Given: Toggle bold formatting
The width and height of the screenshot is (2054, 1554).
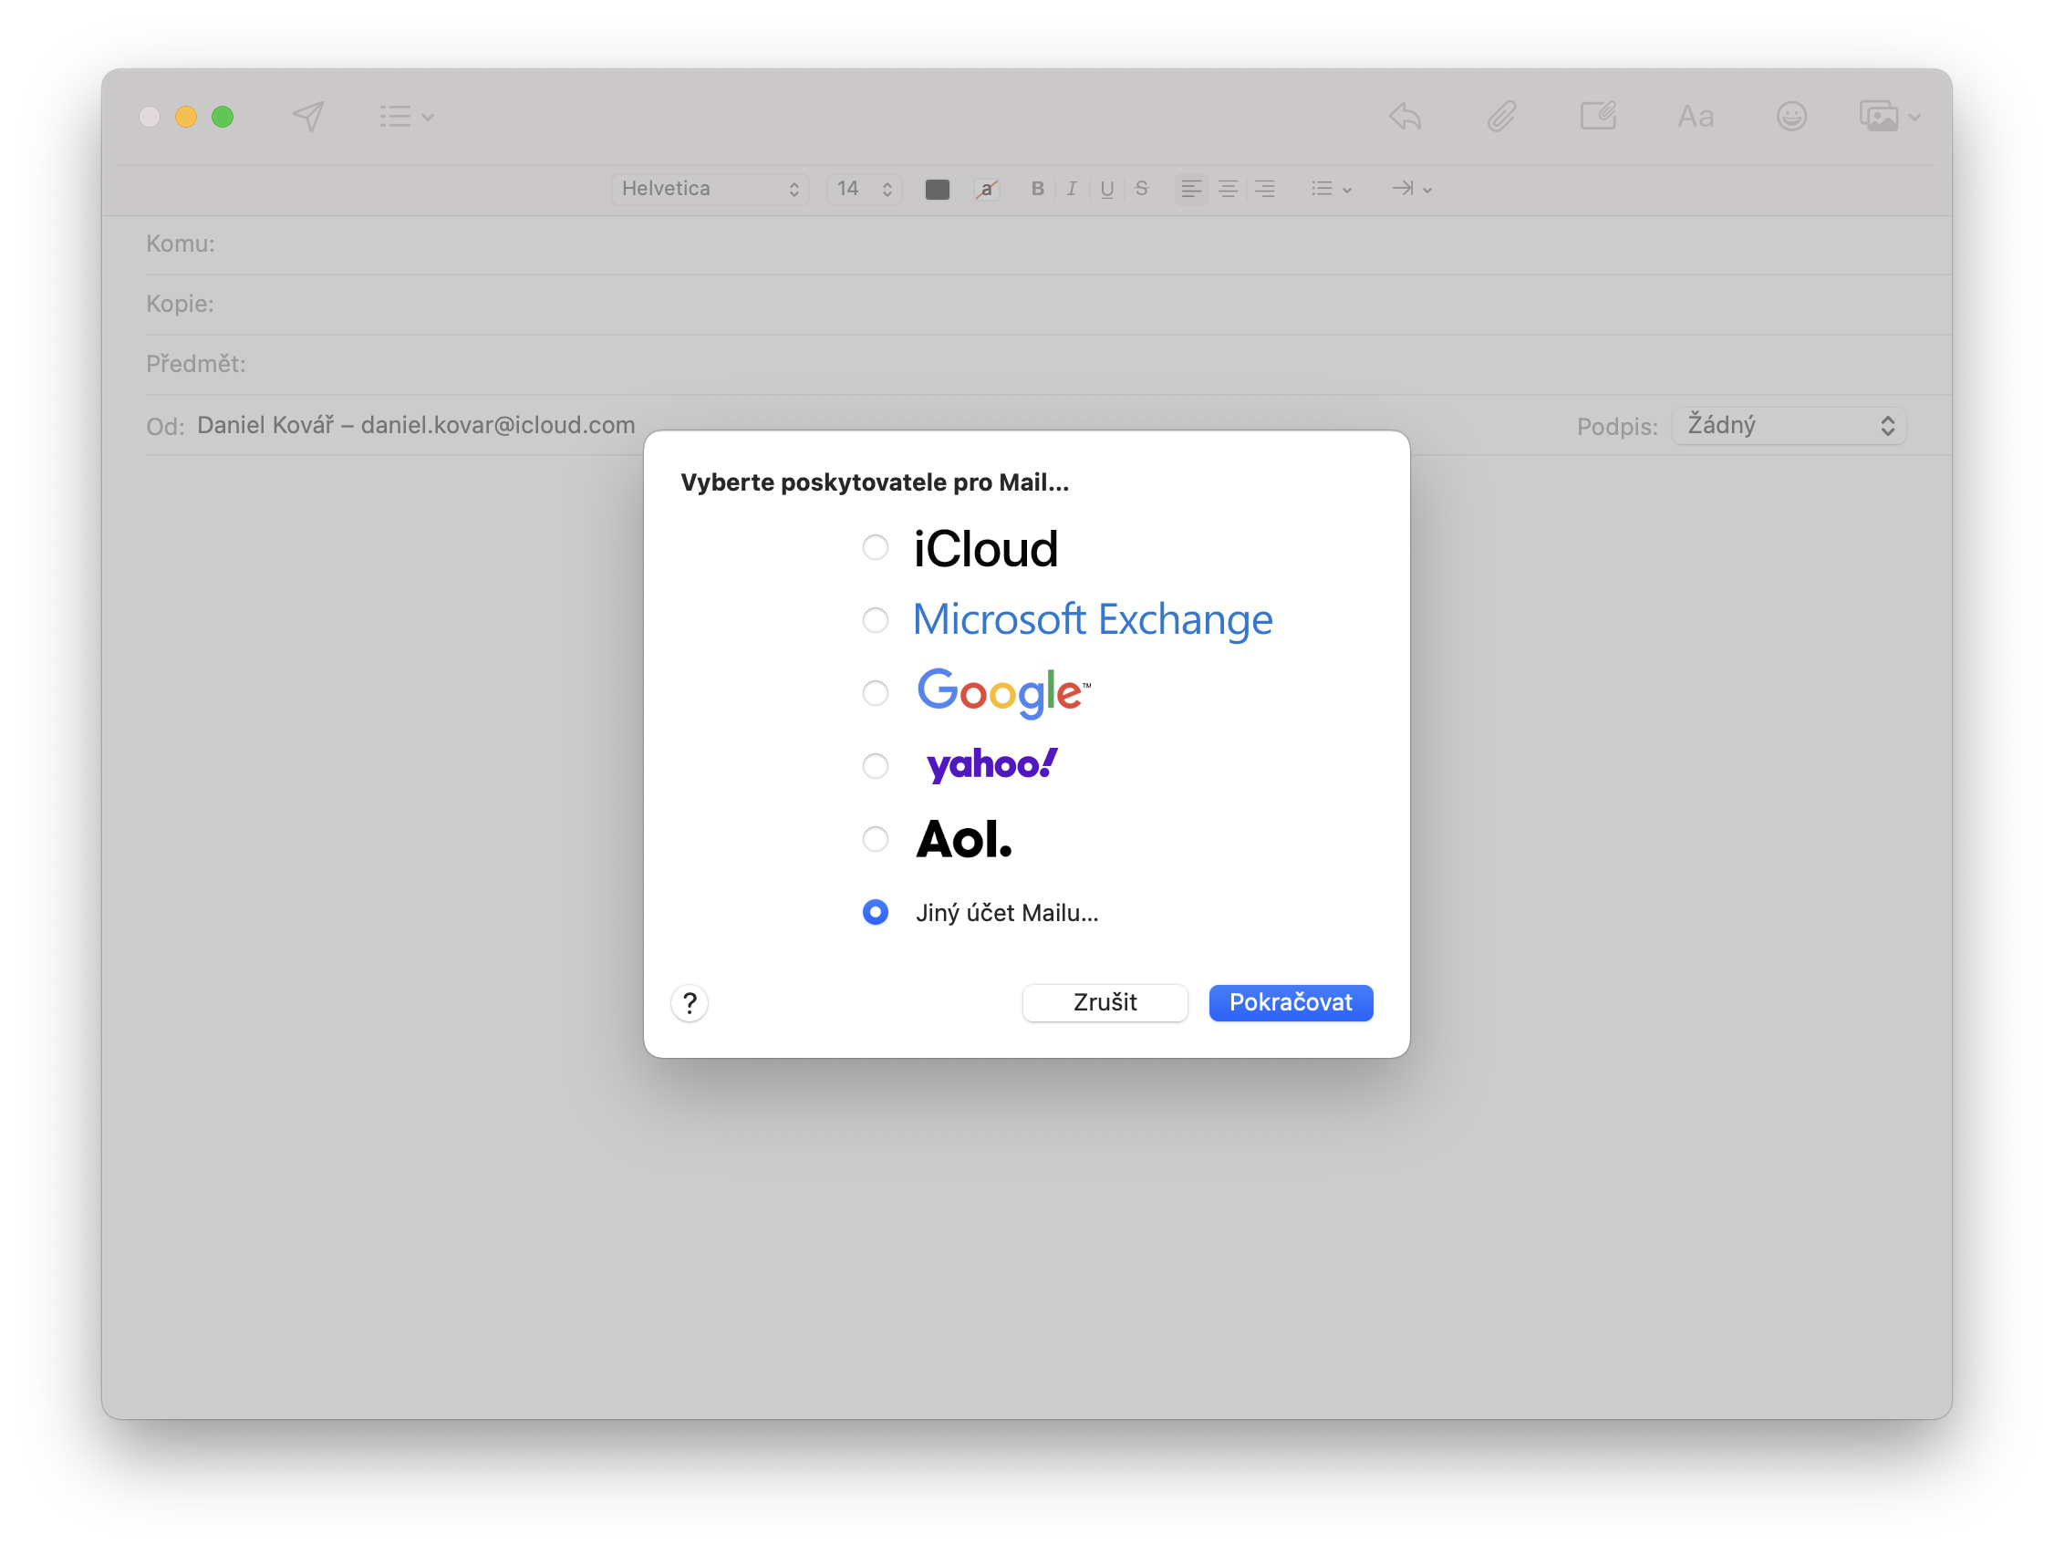Looking at the screenshot, I should click(1037, 189).
